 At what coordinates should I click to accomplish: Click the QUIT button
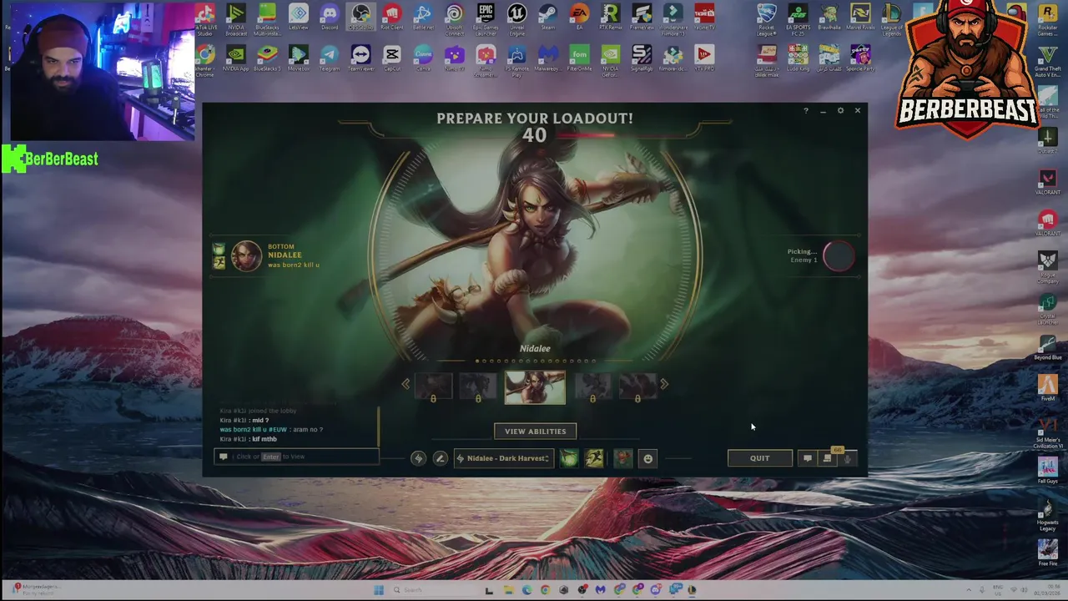(x=759, y=458)
